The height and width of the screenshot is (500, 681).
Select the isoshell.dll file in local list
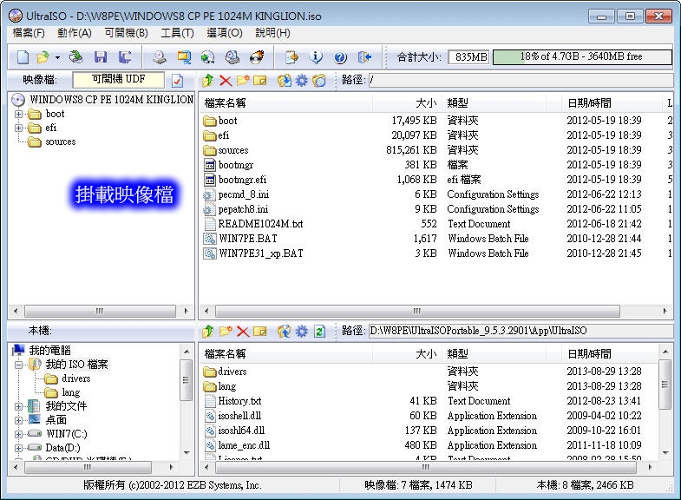pos(430,416)
